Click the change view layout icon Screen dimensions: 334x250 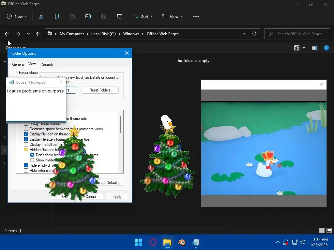click(297, 48)
